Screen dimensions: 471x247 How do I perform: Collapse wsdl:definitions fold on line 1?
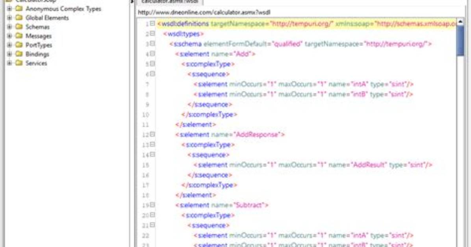tap(152, 24)
